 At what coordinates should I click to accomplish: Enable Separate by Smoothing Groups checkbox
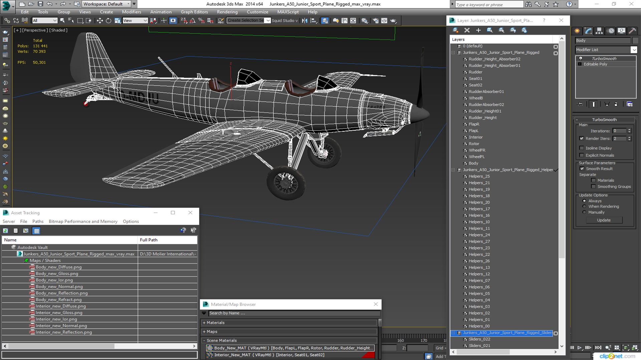click(593, 187)
